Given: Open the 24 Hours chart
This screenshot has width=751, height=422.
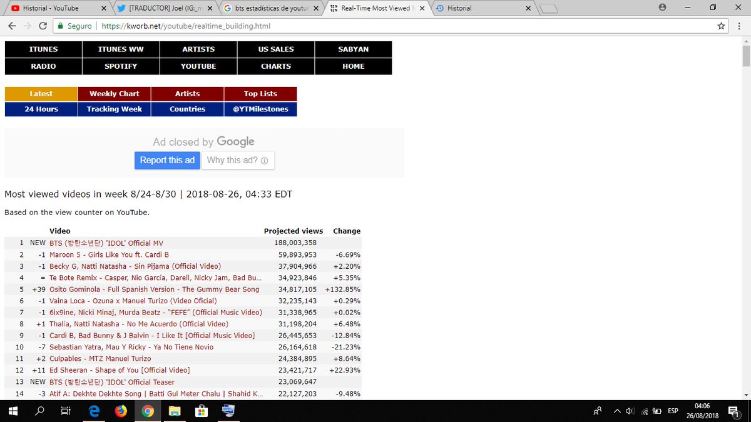Looking at the screenshot, I should pyautogui.click(x=41, y=109).
